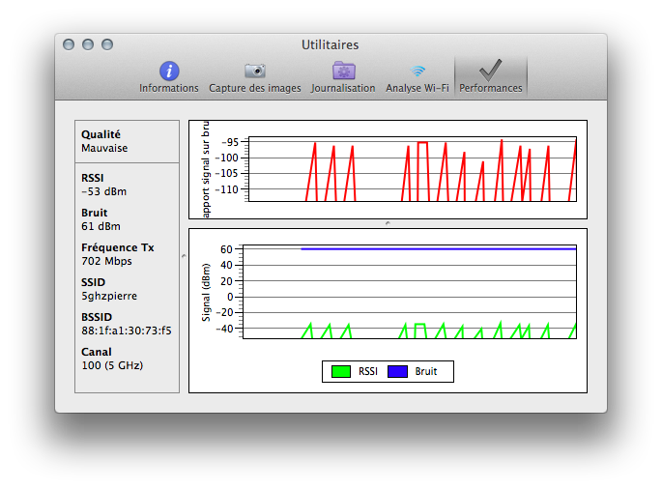
Task: Click the RSSI -53 dBm value
Action: (x=103, y=191)
